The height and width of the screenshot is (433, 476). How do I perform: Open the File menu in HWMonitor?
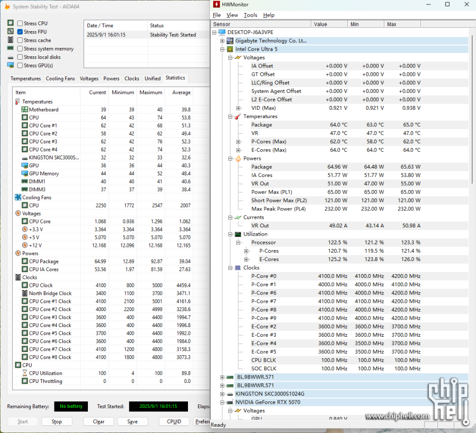click(217, 15)
